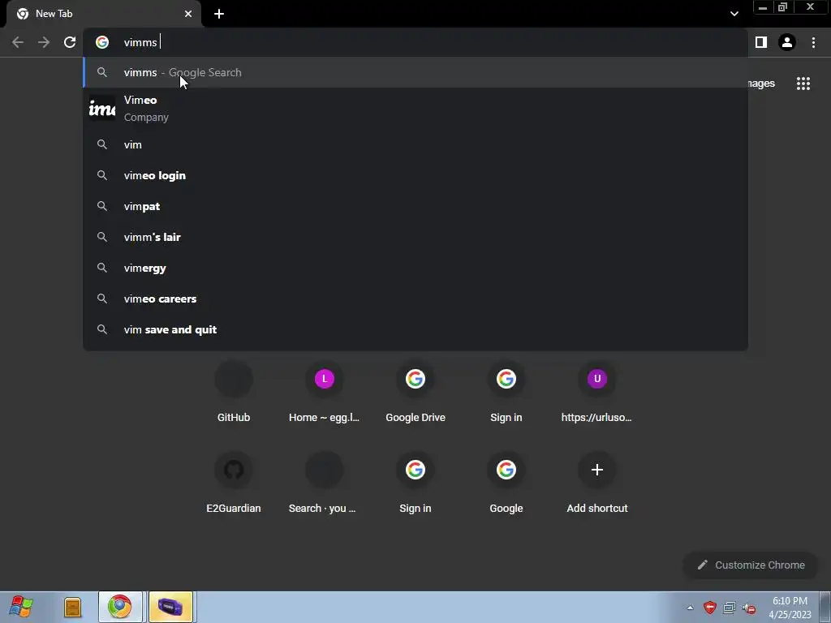Image resolution: width=831 pixels, height=623 pixels.
Task: Go back using the back arrow
Action: [18, 42]
